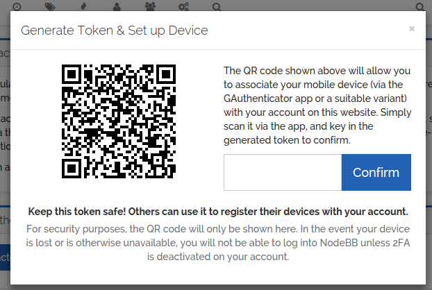The image size is (432, 290).
Task: Click the bold 'Keep this token safe!' warning
Action: [x=217, y=211]
